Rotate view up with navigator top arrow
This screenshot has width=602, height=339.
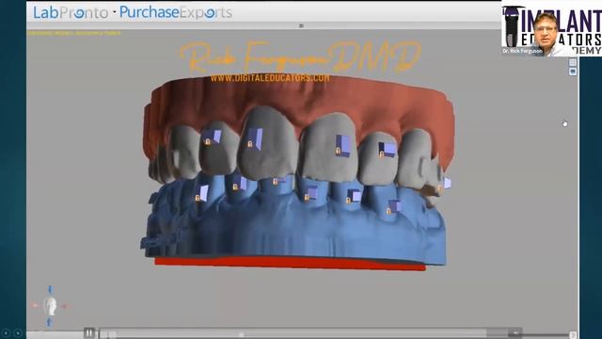50,290
